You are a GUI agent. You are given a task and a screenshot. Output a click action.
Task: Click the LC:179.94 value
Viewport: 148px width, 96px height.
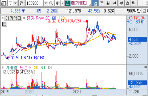[x=136, y=18]
